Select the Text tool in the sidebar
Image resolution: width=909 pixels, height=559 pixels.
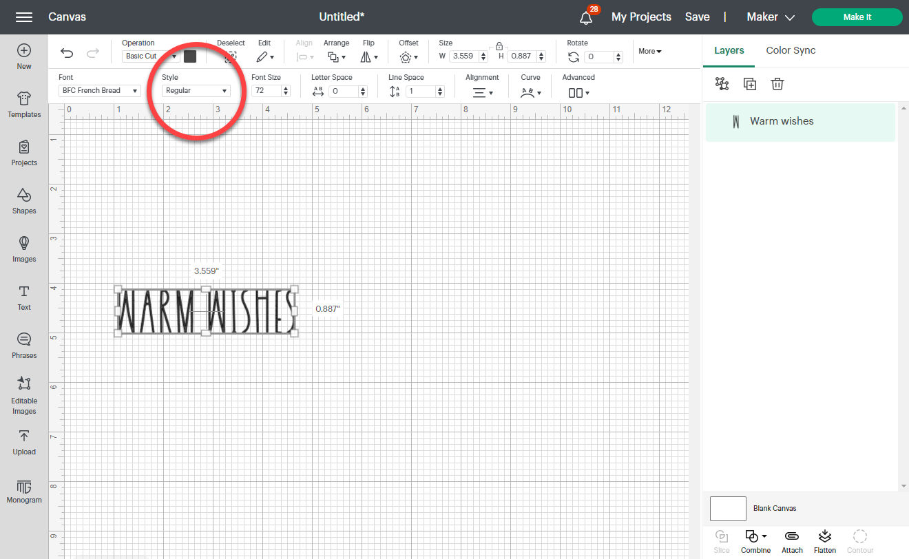[24, 297]
